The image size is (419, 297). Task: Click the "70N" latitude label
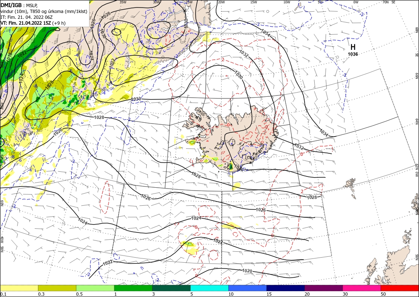click(385, 2)
